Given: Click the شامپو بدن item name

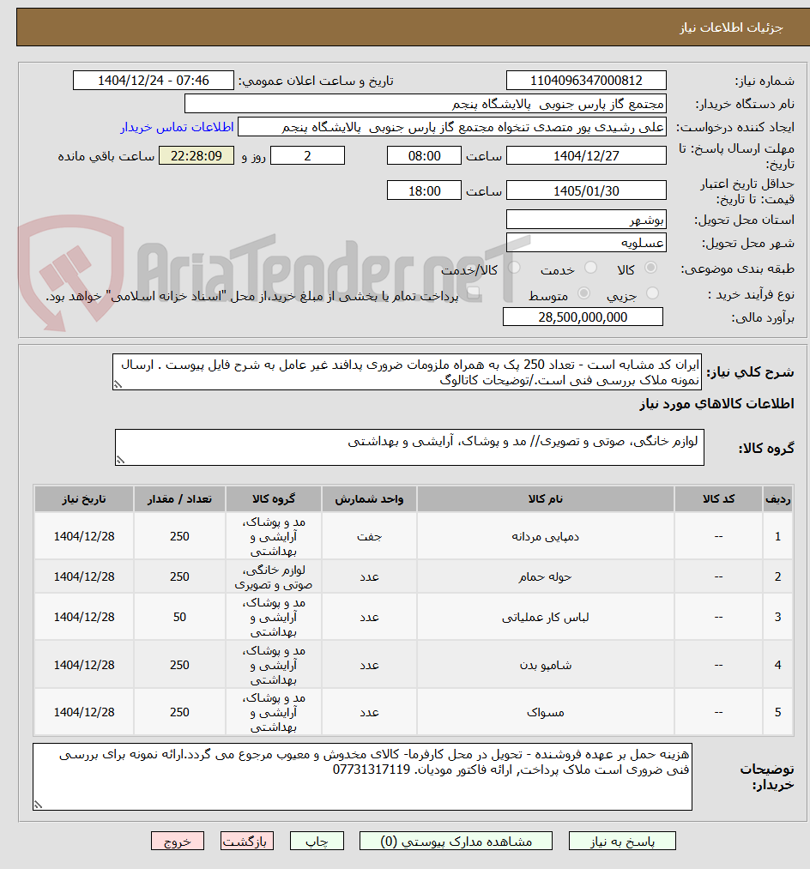Looking at the screenshot, I should [x=546, y=665].
